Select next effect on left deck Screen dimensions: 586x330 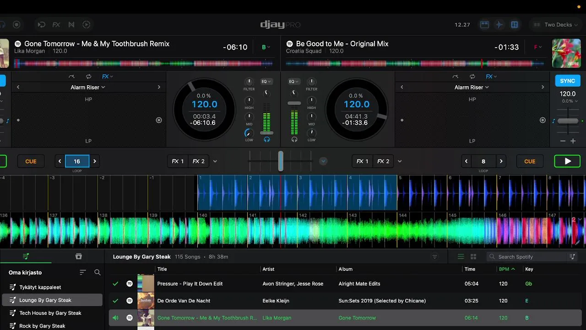click(159, 87)
